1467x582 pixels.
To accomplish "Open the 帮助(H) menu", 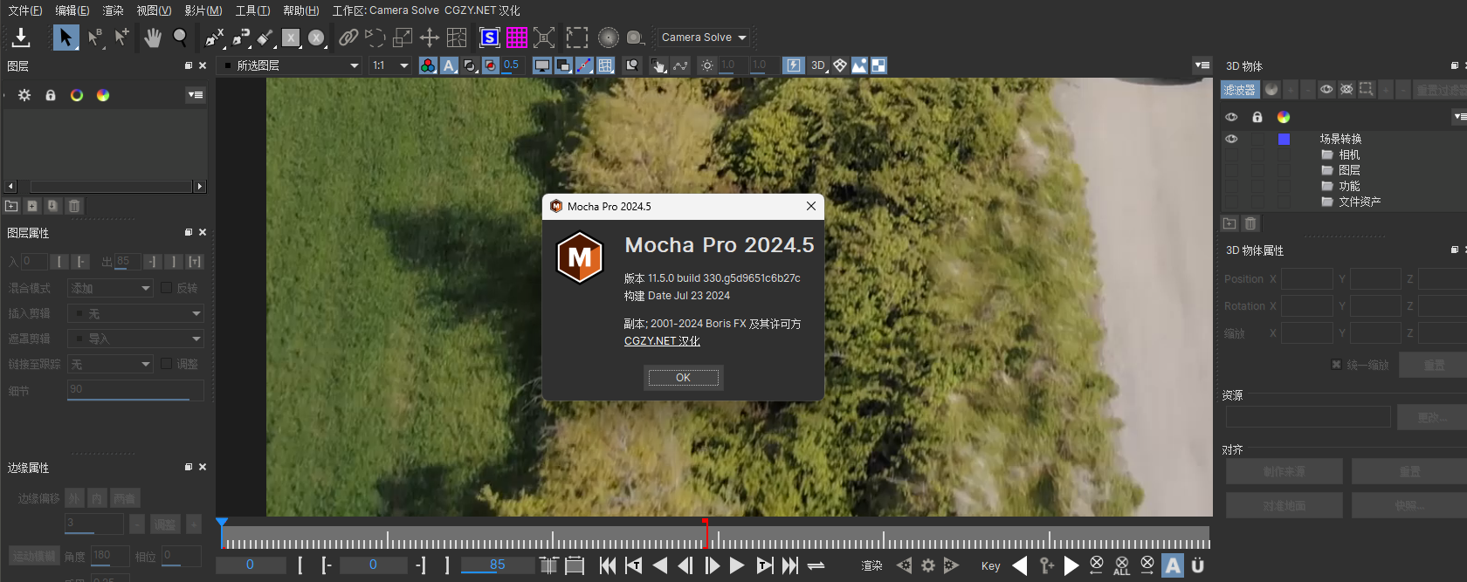I will click(300, 10).
